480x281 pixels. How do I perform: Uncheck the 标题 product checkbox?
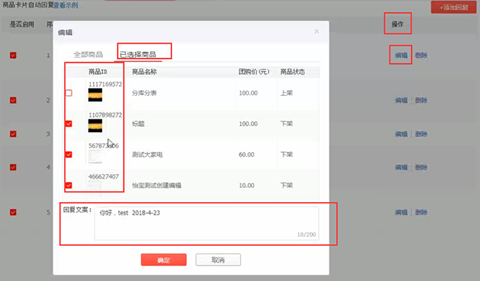pos(69,123)
